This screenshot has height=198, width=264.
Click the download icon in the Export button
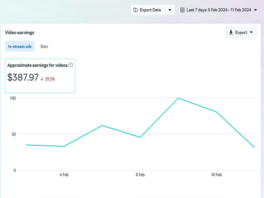point(231,32)
